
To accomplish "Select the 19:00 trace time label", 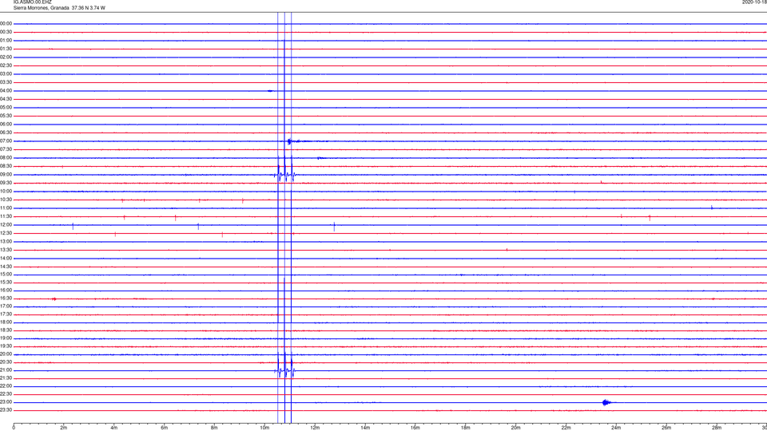I will tap(6, 338).
